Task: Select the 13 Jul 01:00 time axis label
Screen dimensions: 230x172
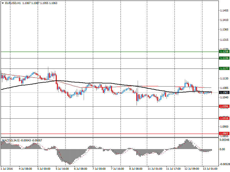Action: coord(210,169)
